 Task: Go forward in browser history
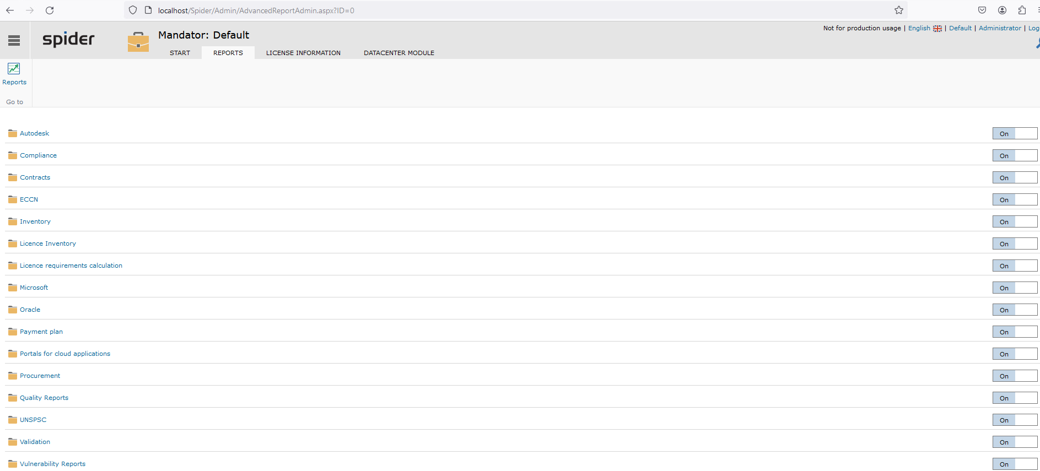click(30, 10)
